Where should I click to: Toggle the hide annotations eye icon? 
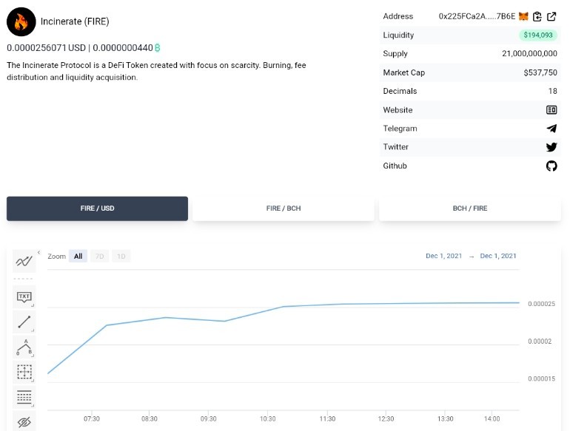24,422
